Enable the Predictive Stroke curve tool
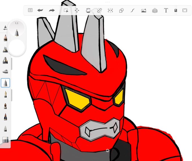The width and height of the screenshot is (192, 161). coord(132,10)
